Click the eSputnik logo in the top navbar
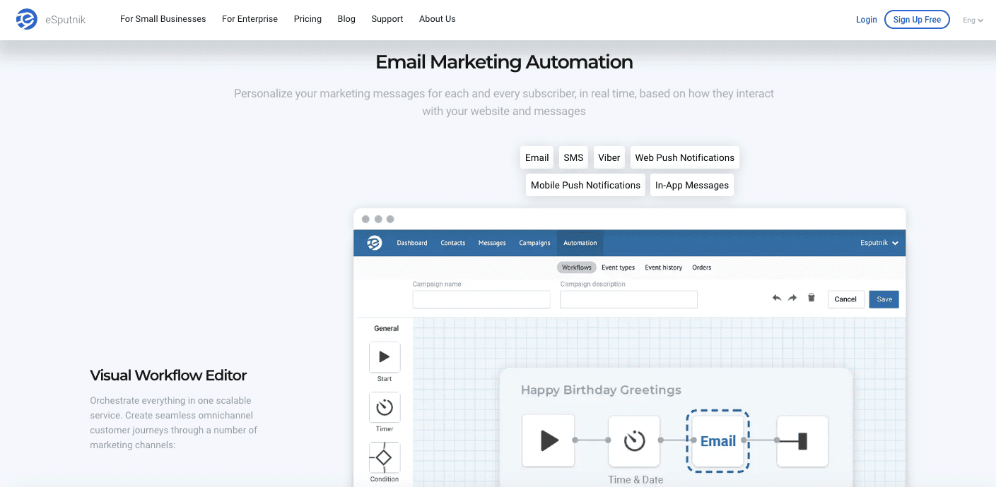This screenshot has width=996, height=487. [x=48, y=19]
